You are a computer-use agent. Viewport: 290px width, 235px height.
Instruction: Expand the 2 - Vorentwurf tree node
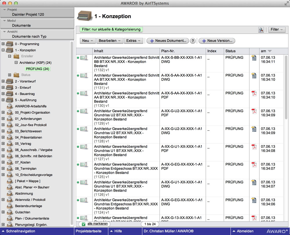tap(3, 81)
